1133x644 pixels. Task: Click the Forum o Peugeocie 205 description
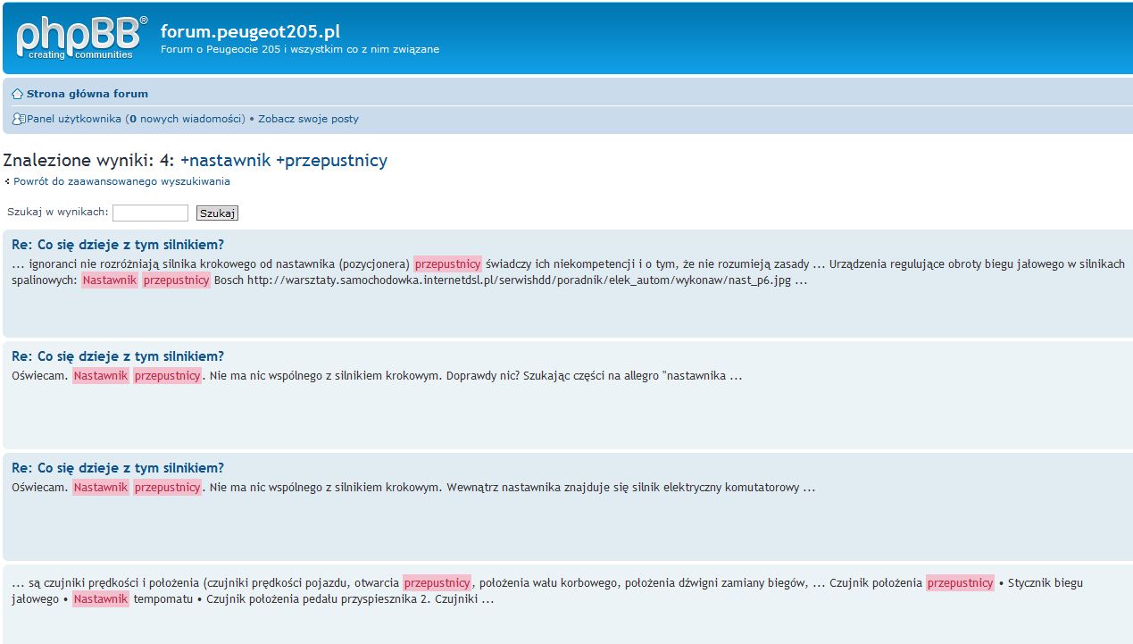[299, 49]
